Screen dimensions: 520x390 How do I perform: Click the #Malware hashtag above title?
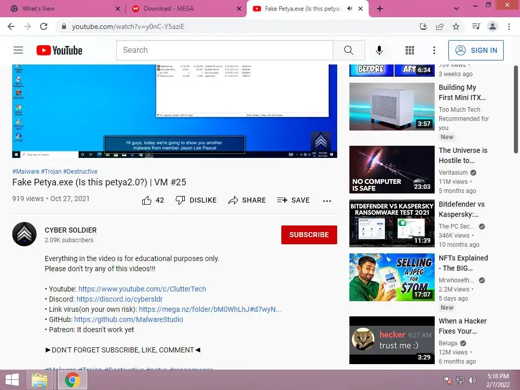tap(25, 172)
